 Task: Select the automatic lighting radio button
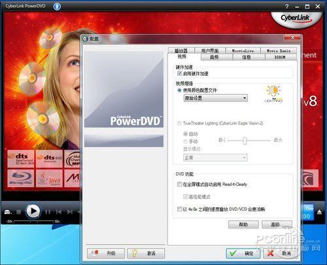186,134
